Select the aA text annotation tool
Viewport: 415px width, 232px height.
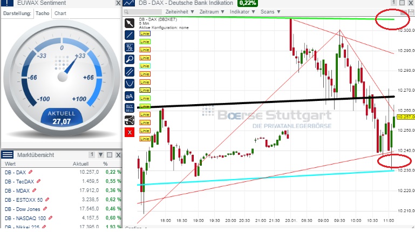(x=130, y=96)
